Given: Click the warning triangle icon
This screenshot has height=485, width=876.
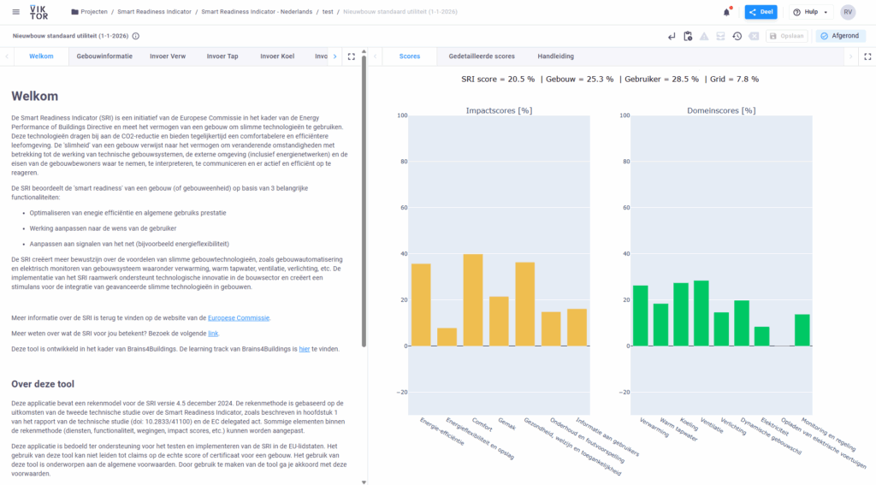Looking at the screenshot, I should click(704, 36).
